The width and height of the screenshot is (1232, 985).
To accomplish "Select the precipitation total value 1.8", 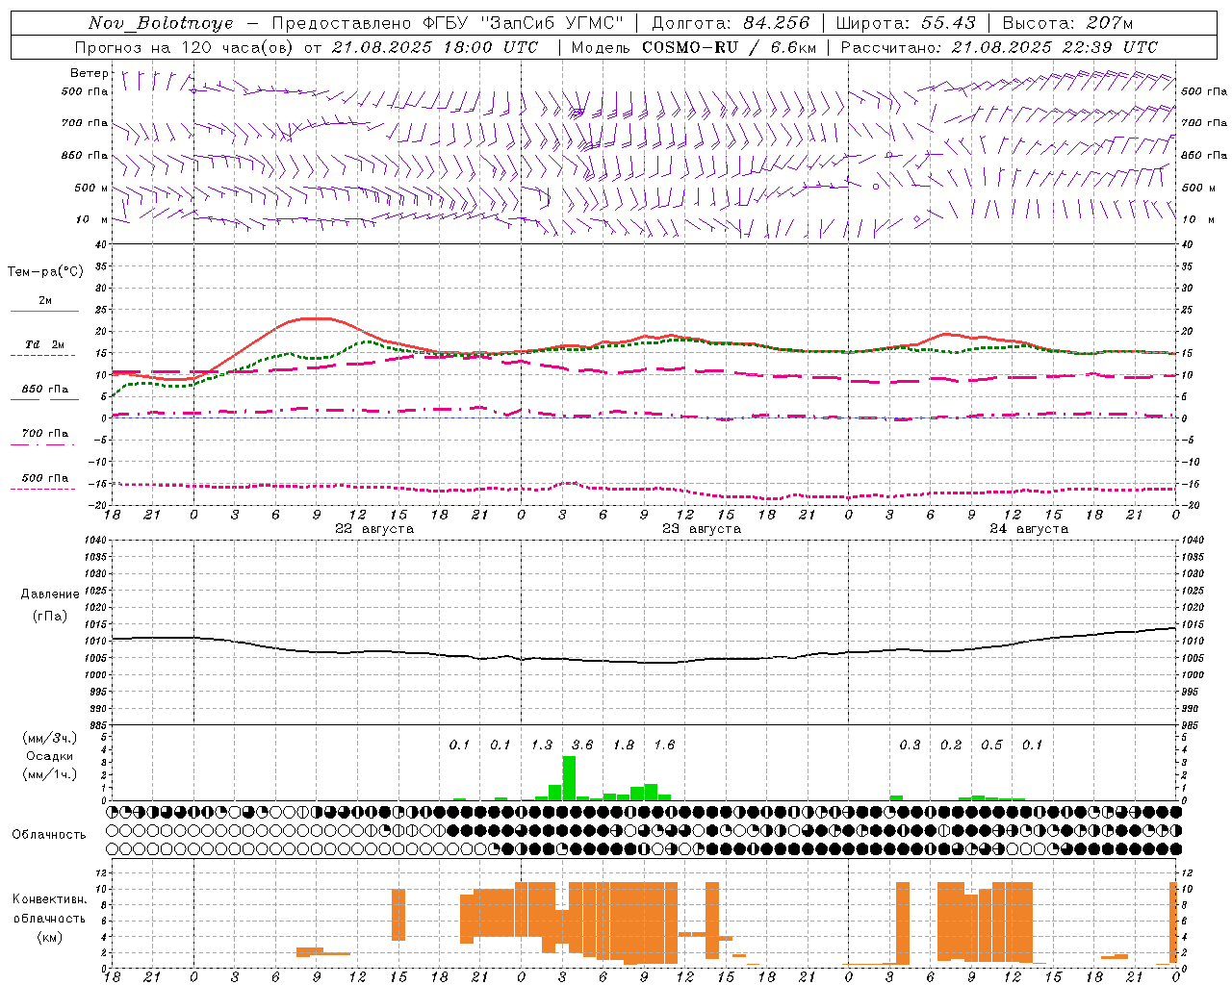I will pyautogui.click(x=624, y=745).
